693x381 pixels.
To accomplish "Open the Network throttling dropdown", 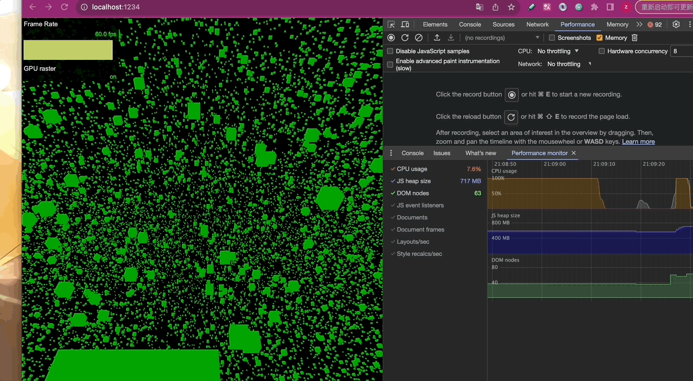I will click(x=569, y=64).
